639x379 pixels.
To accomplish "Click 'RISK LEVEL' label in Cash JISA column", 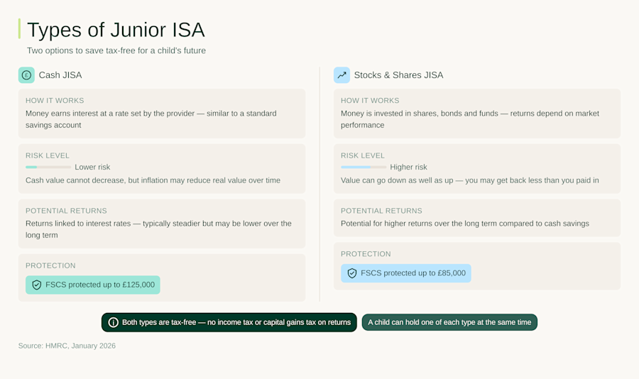I will tap(48, 155).
